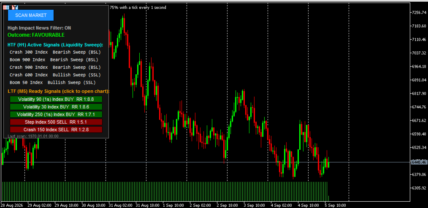Click the 7256.74 price scale label
The image size is (428, 208).
click(419, 13)
